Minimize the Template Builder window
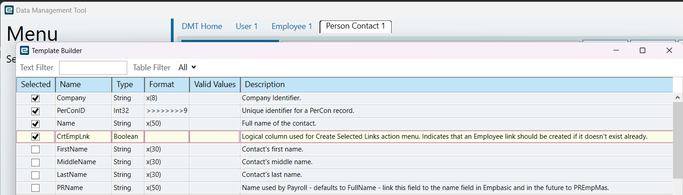Screen dimensions: 683x195 (616, 51)
